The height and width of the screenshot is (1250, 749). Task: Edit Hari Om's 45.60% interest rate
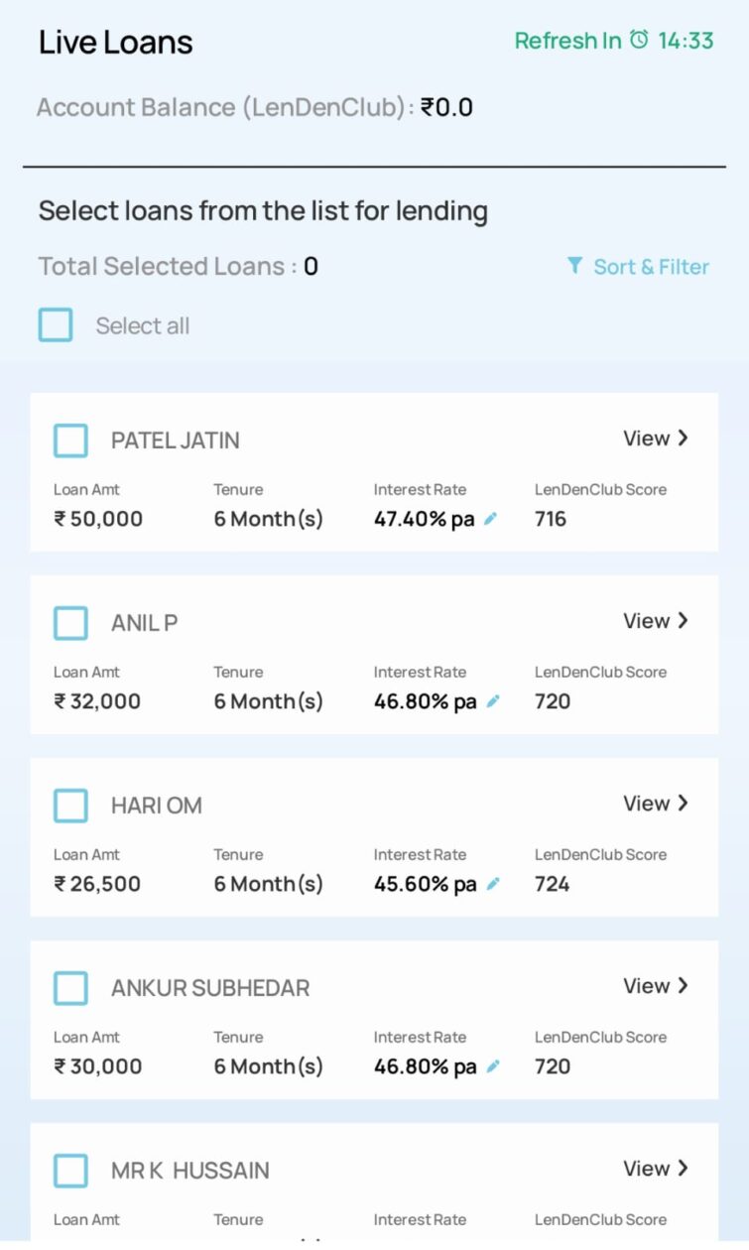[x=493, y=884]
